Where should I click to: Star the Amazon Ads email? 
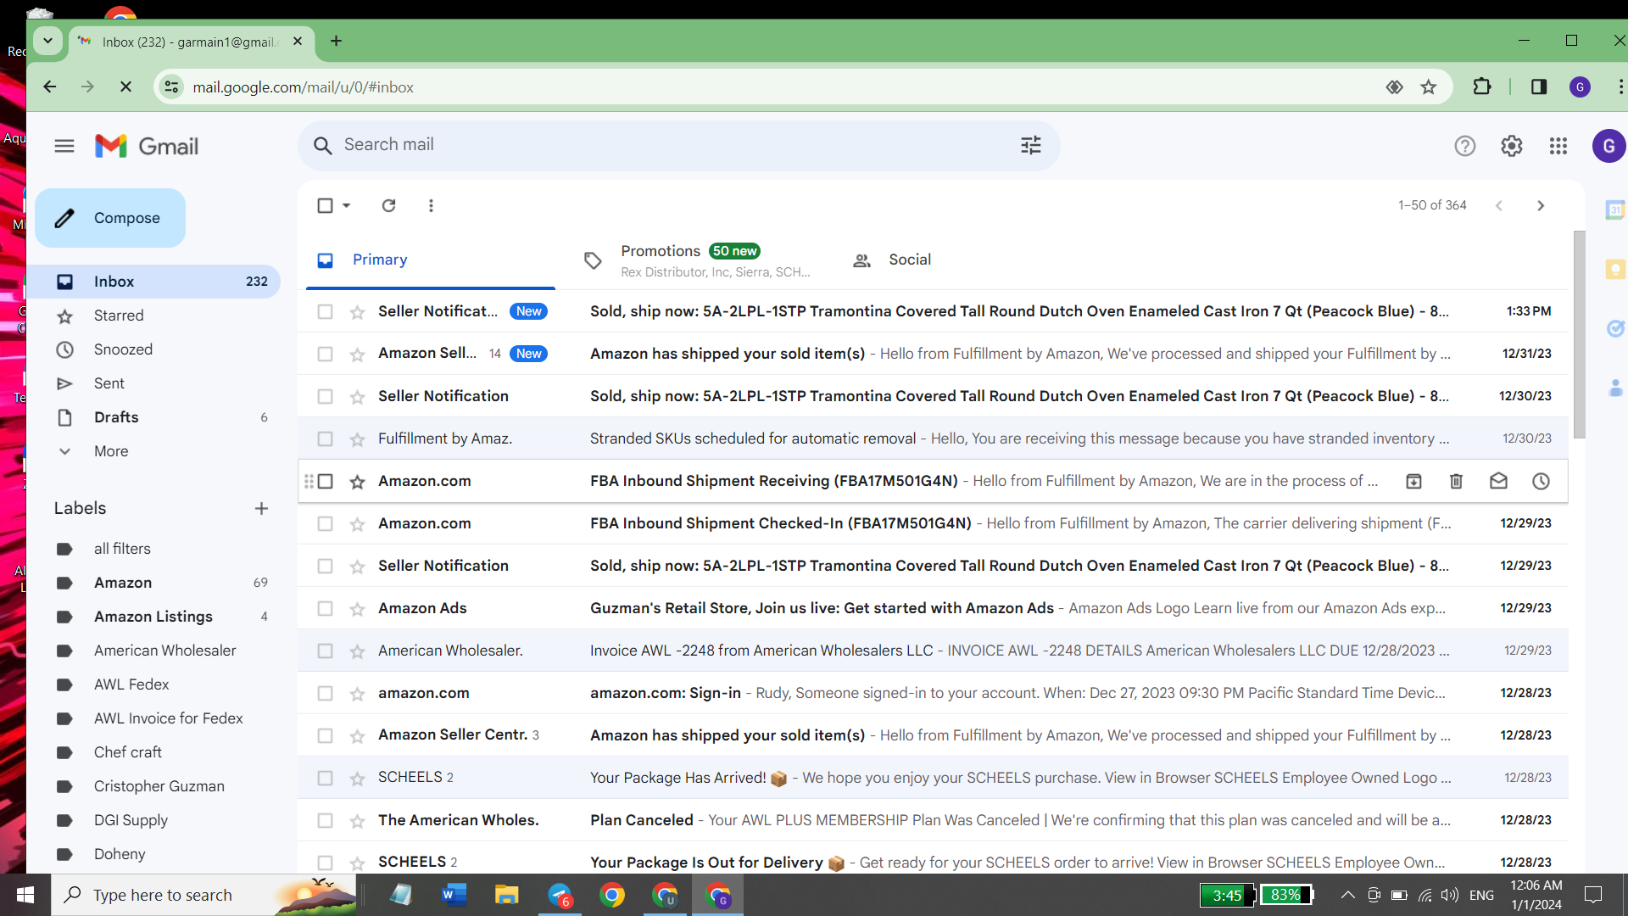(x=357, y=609)
